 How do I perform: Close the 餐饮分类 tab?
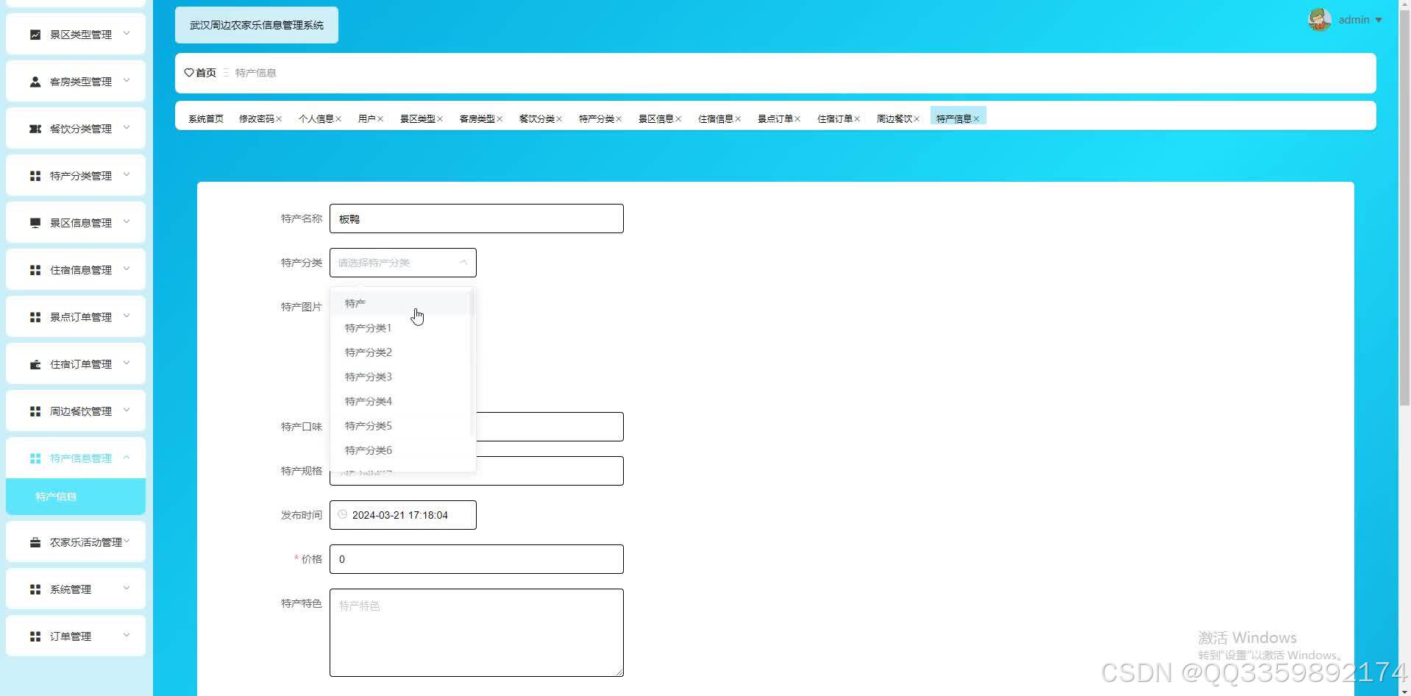click(559, 119)
